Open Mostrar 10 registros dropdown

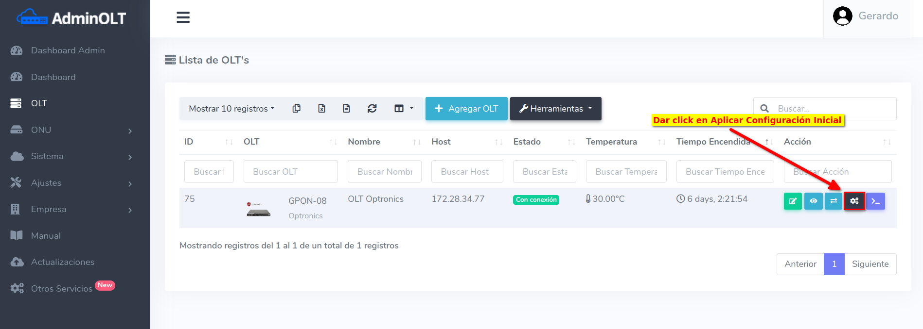(231, 109)
